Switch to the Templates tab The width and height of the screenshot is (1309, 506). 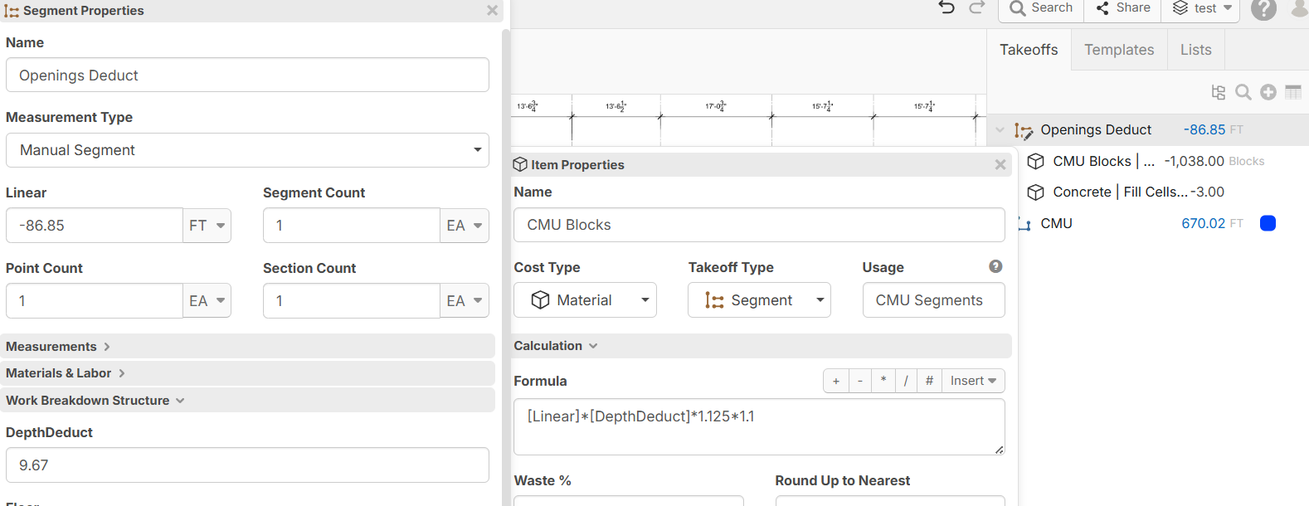[1119, 50]
